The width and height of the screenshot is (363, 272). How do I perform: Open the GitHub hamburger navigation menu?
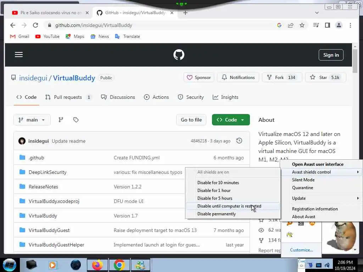pos(19,55)
